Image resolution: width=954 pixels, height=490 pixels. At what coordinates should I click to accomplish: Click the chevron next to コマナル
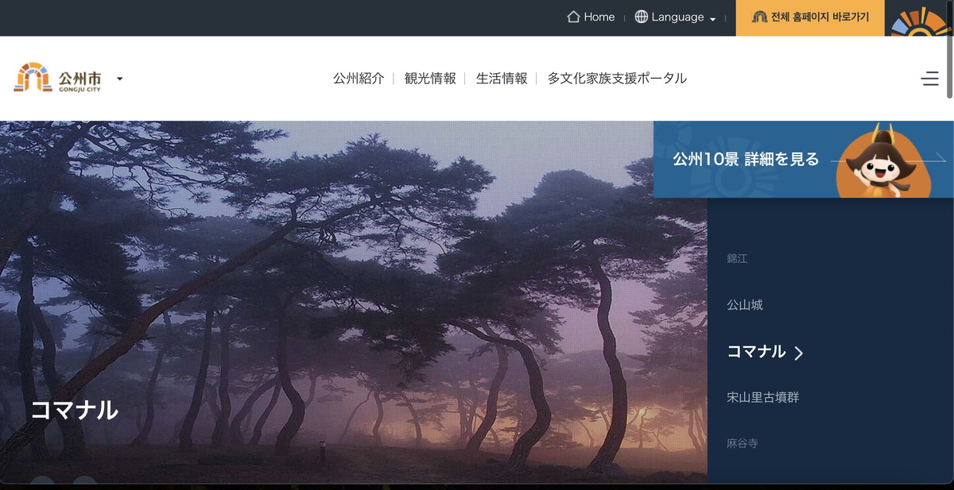[x=799, y=353]
